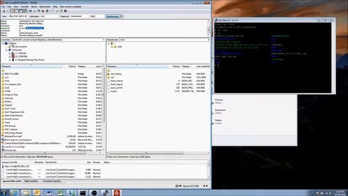Focus the Username input field
This screenshot has height=196, width=348.
(x=49, y=16)
